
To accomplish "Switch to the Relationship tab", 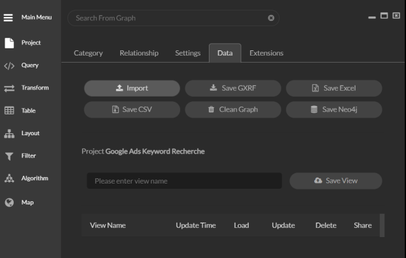I will click(x=139, y=53).
